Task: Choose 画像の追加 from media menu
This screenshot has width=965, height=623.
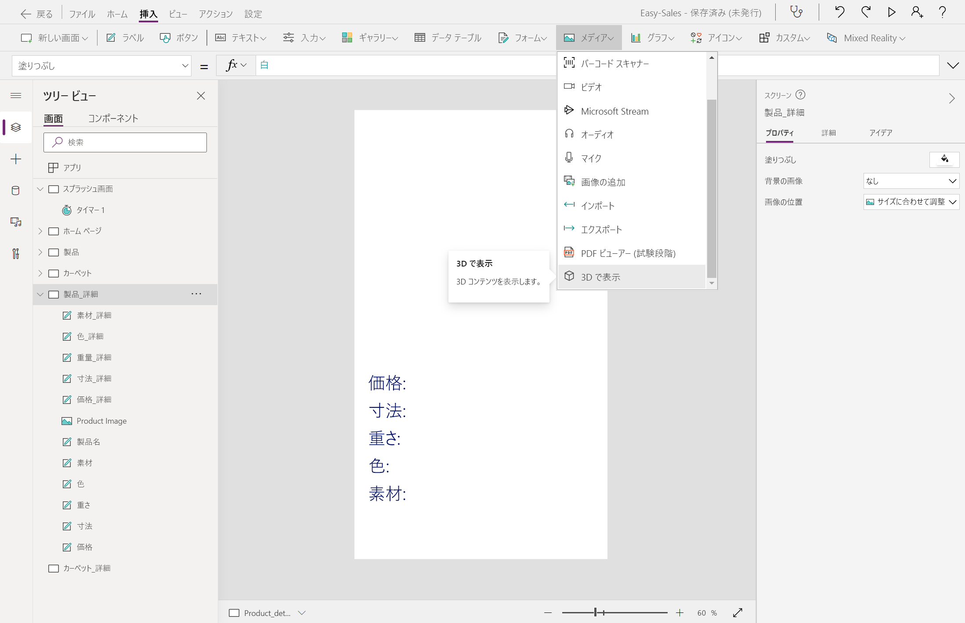Action: 632,182
